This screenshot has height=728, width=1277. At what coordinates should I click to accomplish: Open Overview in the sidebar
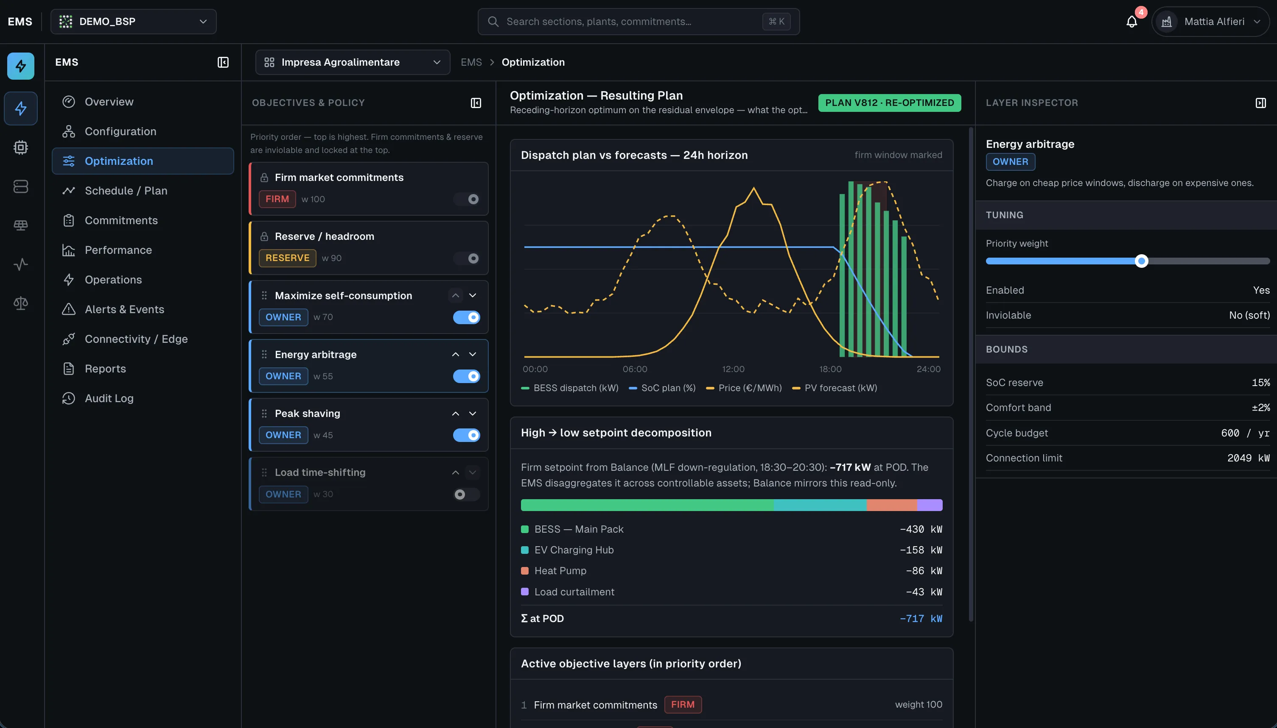(x=143, y=102)
